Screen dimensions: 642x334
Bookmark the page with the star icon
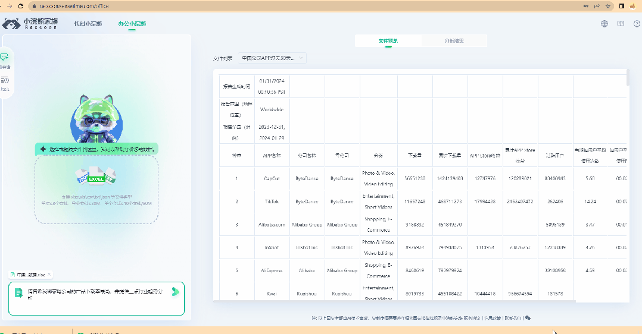point(608,6)
